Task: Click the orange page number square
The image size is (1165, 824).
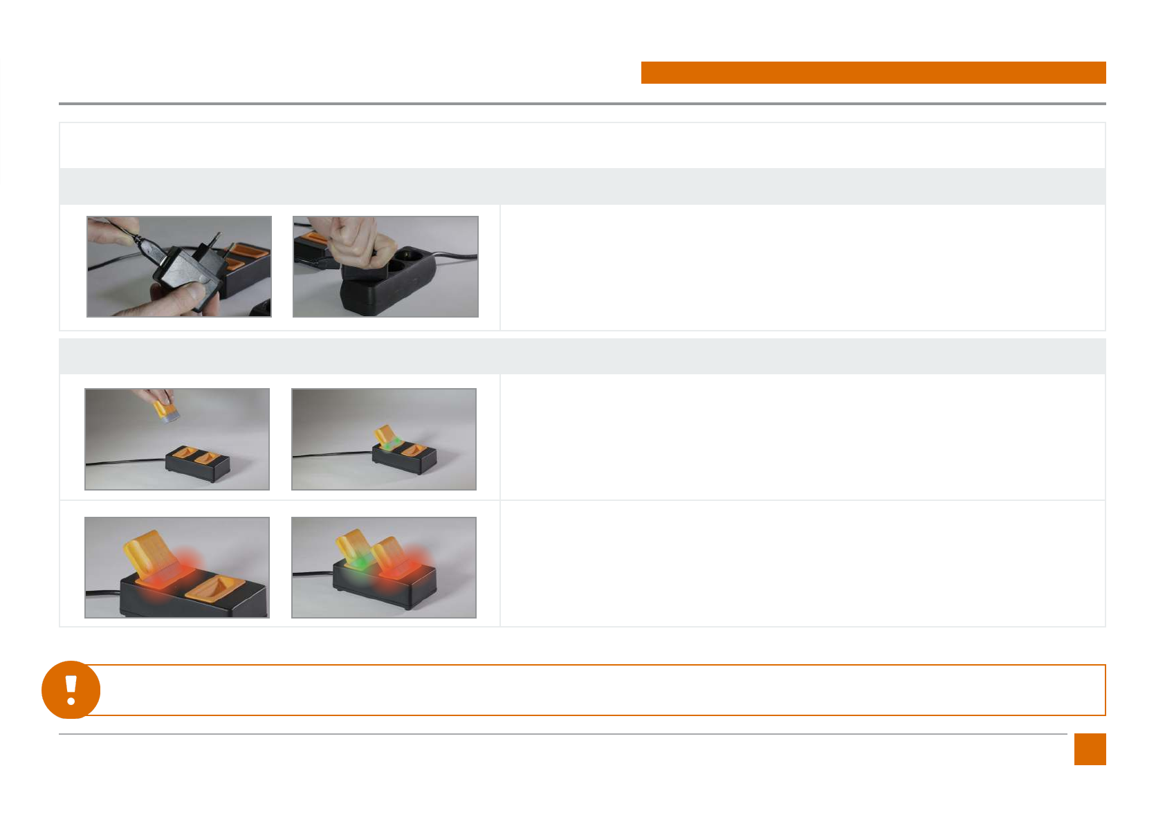Action: [1090, 749]
